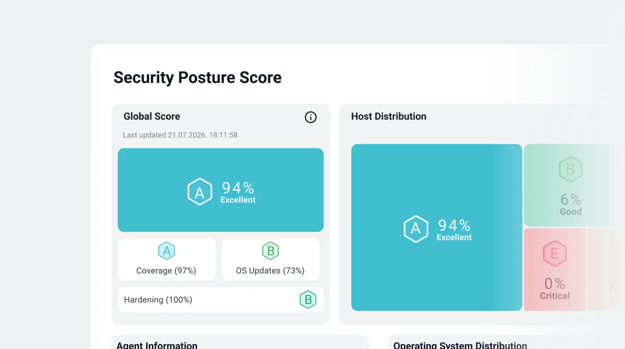625x349 pixels.
Task: Click the 94% Excellent global score tile
Action: pos(221,190)
